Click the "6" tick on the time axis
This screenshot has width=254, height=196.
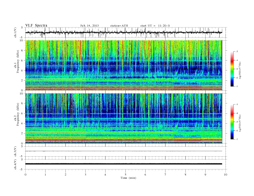[145, 175]
